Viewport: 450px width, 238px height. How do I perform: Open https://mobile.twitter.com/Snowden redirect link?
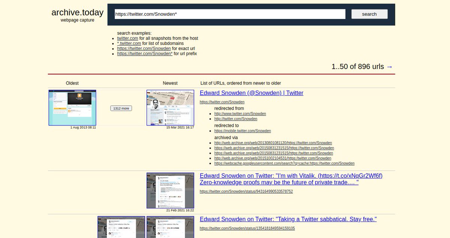pos(243,131)
